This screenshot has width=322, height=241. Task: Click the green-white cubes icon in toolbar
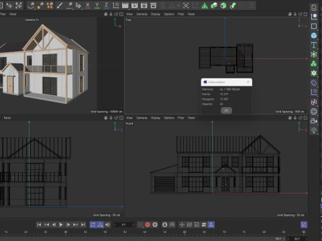[214, 5]
